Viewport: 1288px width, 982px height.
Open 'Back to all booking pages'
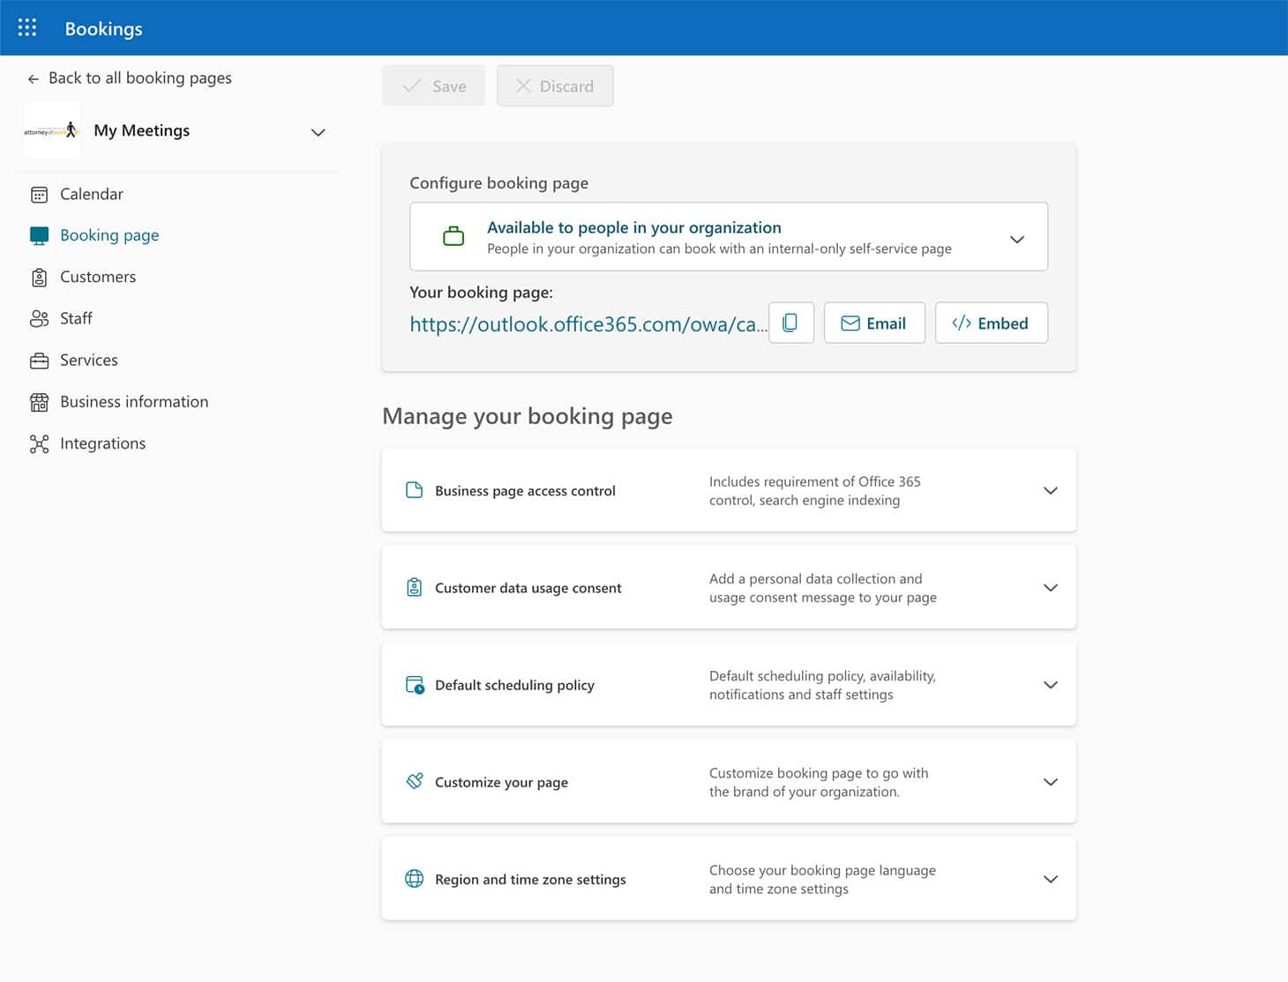139,78
